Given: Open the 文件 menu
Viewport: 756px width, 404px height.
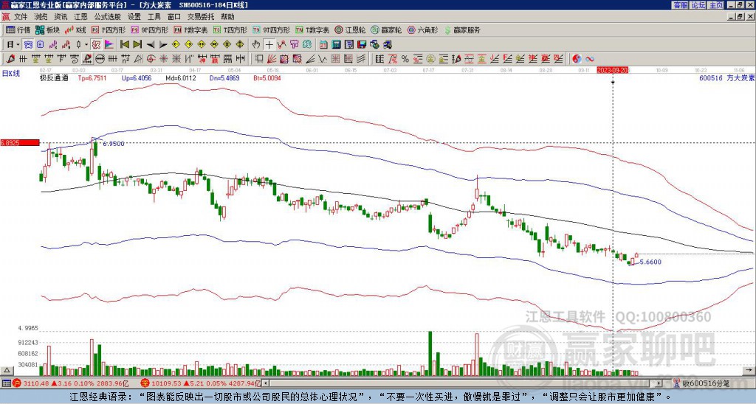Looking at the screenshot, I should tap(20, 17).
